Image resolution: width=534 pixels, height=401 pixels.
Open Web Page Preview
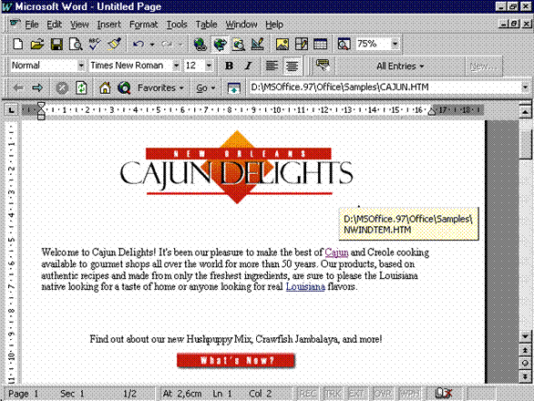(239, 45)
